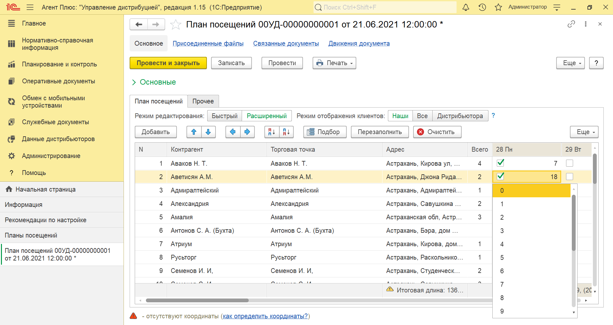The width and height of the screenshot is (613, 325).
Task: Switch editing mode to Расширенный
Action: pyautogui.click(x=267, y=116)
